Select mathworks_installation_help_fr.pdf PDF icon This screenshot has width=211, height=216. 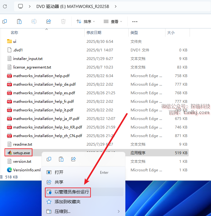pyautogui.click(x=9, y=101)
